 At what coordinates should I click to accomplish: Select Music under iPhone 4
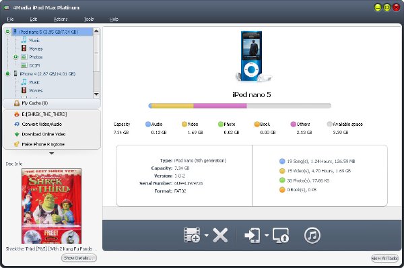point(34,82)
